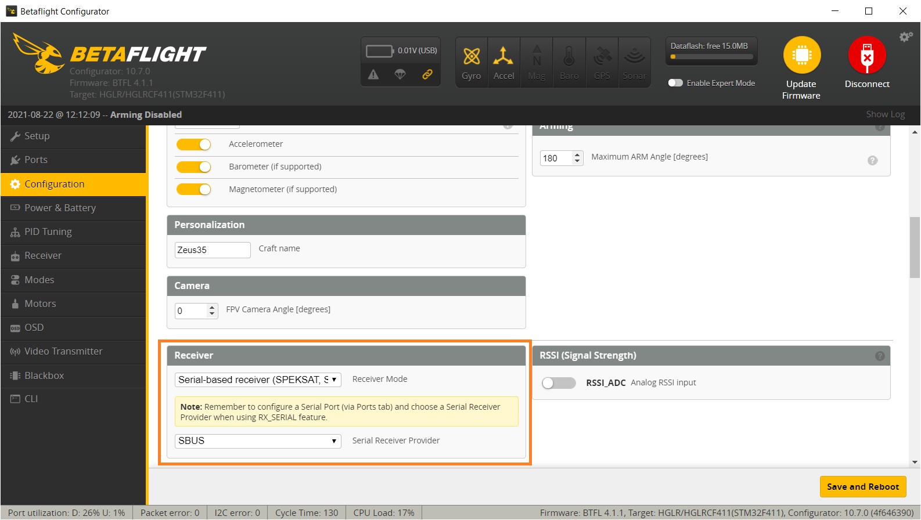The image size is (921, 520).
Task: Open the PID Tuning tab
Action: click(x=73, y=232)
